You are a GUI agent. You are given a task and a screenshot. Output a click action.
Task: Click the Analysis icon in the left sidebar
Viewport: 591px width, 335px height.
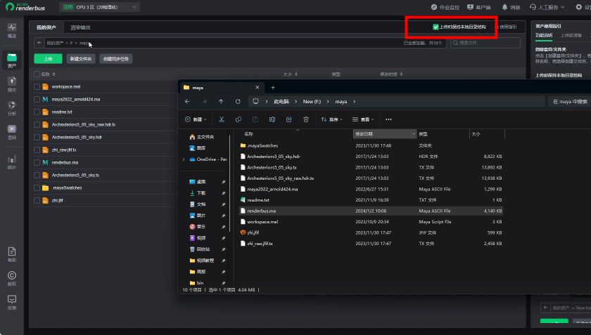pyautogui.click(x=11, y=107)
